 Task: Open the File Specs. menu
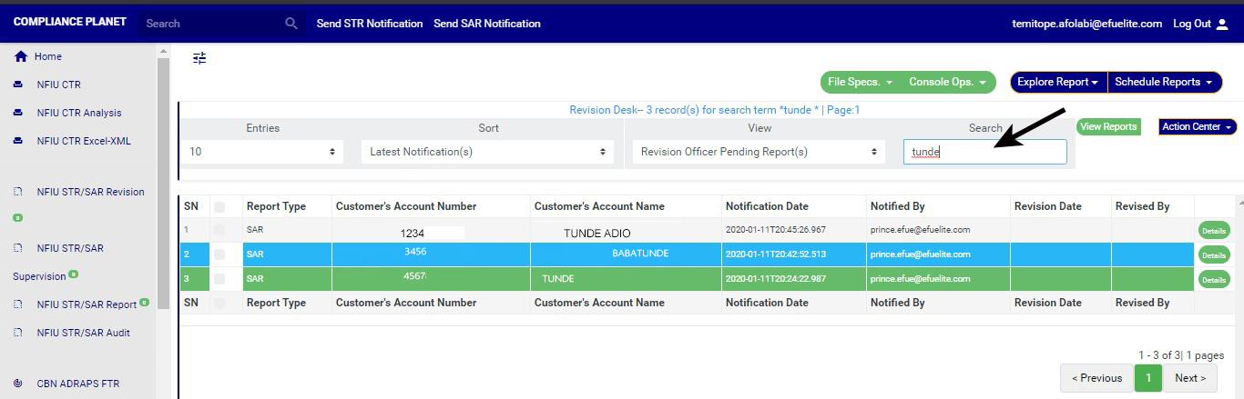click(859, 82)
